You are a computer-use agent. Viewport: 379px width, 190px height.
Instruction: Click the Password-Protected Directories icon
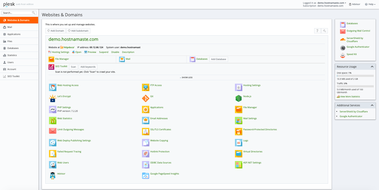pyautogui.click(x=239, y=132)
